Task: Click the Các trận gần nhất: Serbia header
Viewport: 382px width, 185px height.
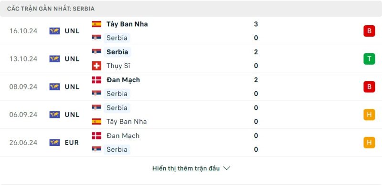Action: [51, 9]
